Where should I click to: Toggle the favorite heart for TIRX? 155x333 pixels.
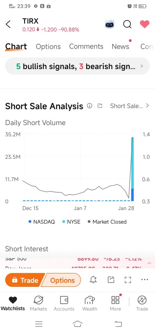pos(145,24)
